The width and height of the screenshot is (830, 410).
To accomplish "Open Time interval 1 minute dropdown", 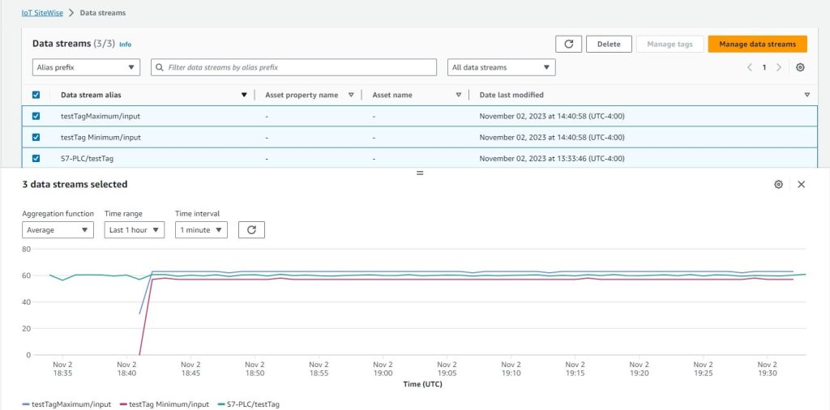I will tap(202, 229).
